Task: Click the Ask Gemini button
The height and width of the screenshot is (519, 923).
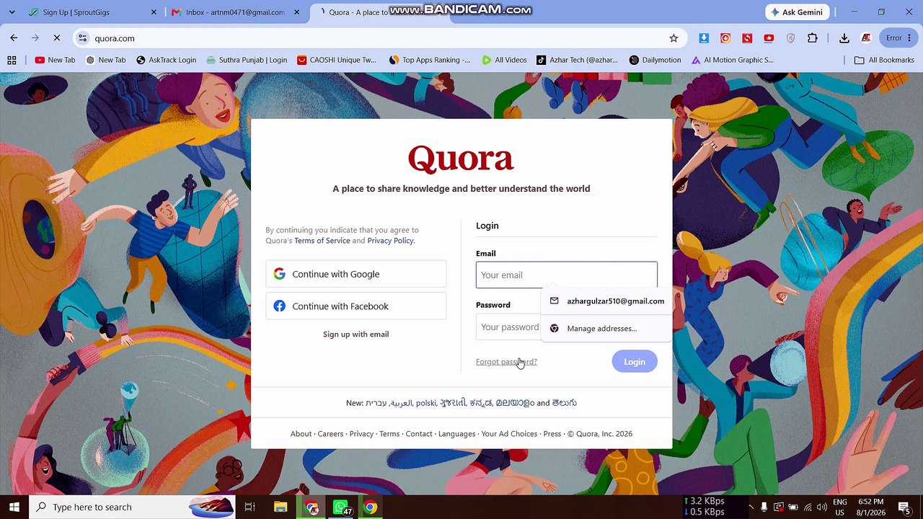Action: click(x=798, y=12)
